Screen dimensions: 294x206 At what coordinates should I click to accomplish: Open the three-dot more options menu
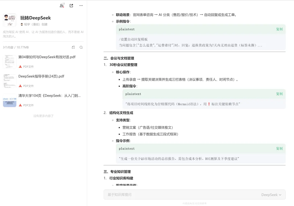81,5
